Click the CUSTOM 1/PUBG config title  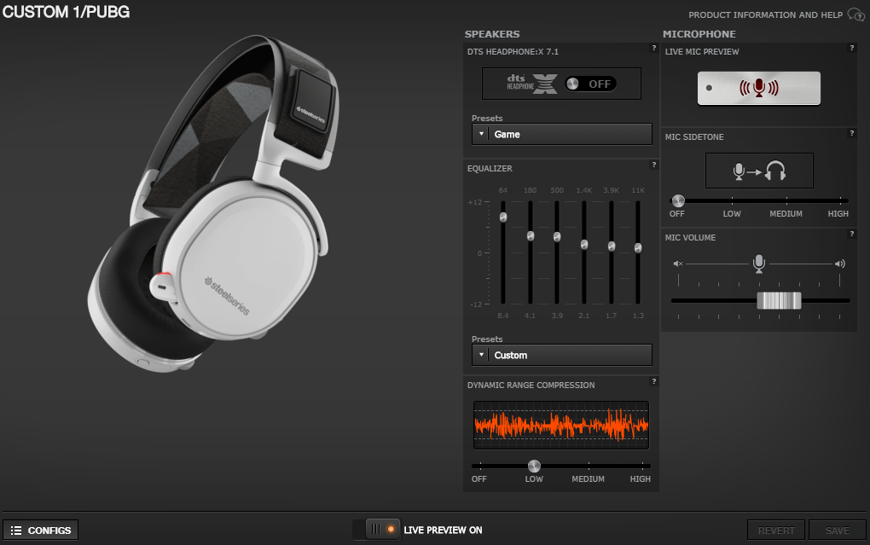pyautogui.click(x=66, y=12)
